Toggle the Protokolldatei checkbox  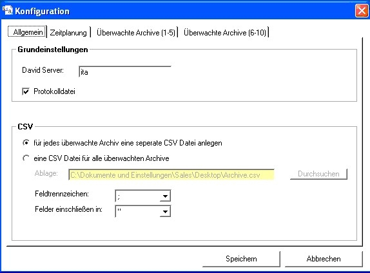pos(26,91)
